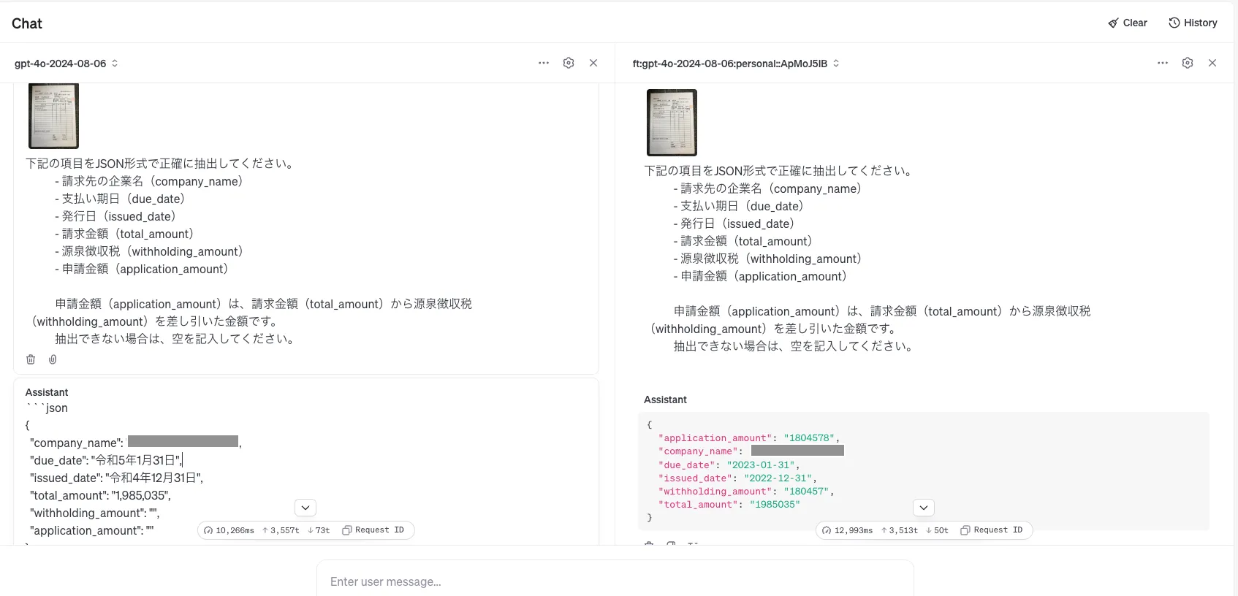Viewport: 1238px width, 596px height.
Task: Copy the Request ID for the 12,993ms response
Action: click(991, 530)
